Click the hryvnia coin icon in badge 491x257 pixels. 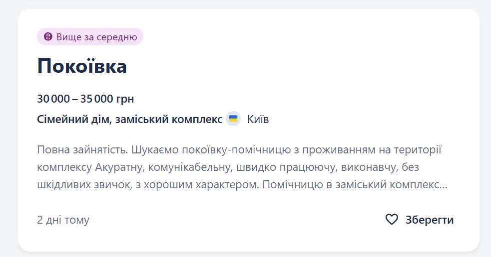[48, 37]
